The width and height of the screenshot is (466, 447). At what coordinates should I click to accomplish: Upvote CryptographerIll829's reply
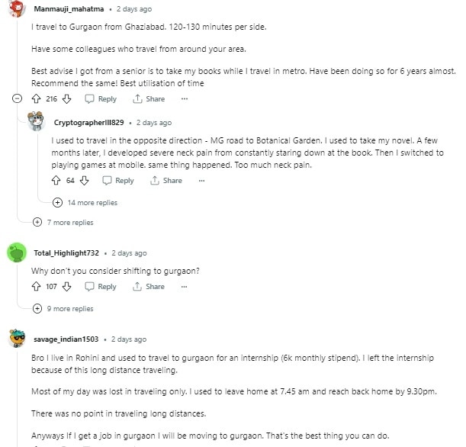pos(56,181)
